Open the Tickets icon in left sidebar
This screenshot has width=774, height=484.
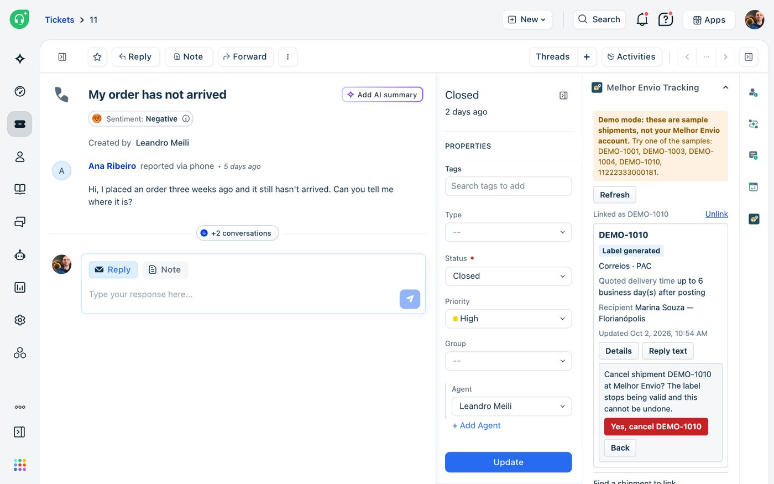tap(20, 124)
